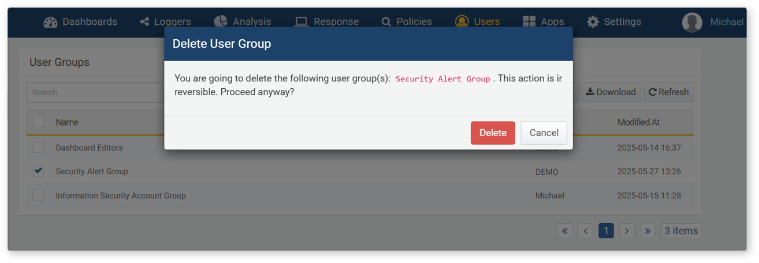
Task: Click the Users person icon
Action: [x=462, y=22]
